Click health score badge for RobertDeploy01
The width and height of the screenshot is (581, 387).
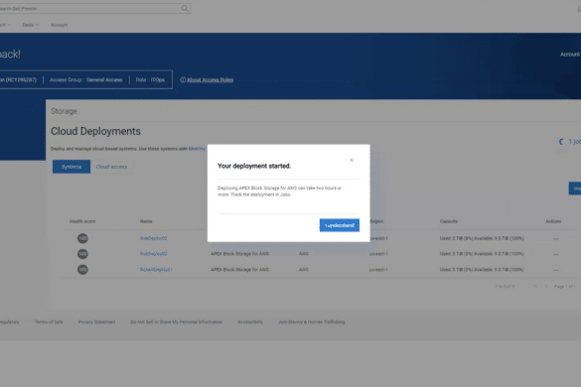pos(82,269)
